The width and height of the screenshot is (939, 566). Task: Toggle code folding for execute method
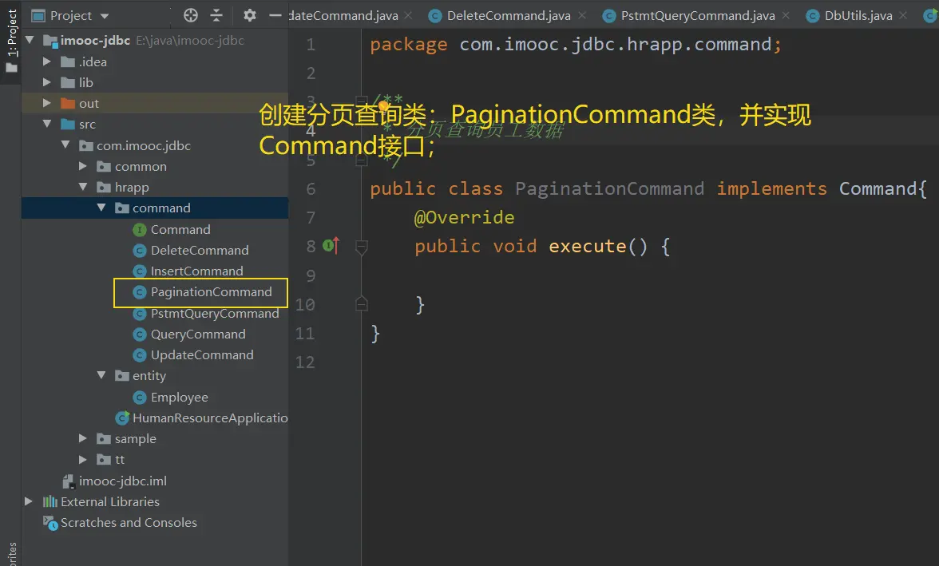pyautogui.click(x=362, y=247)
